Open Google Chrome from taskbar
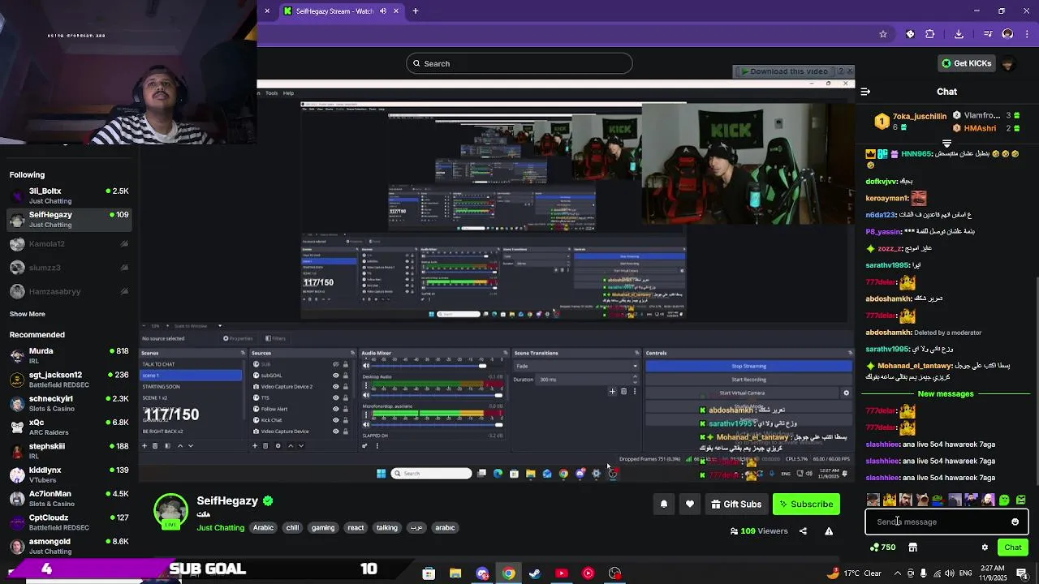 coord(508,573)
